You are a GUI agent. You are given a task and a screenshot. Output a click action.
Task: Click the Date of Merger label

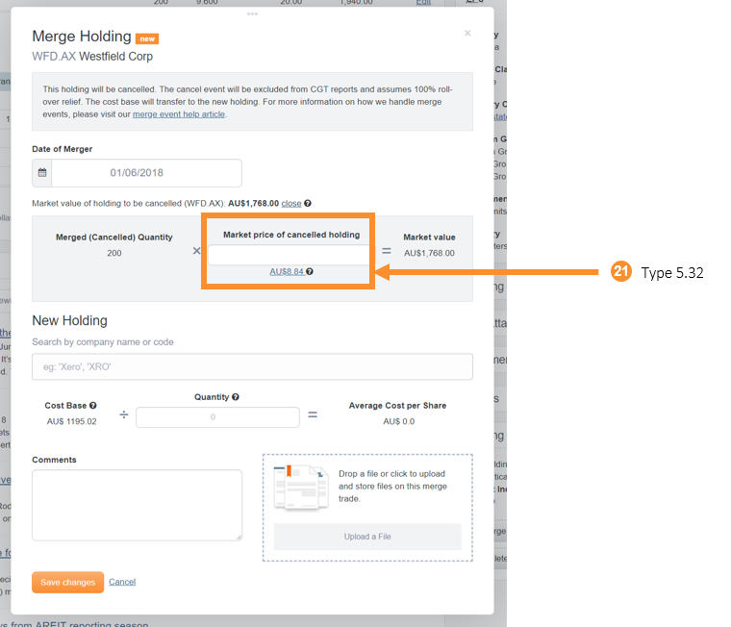pyautogui.click(x=62, y=149)
